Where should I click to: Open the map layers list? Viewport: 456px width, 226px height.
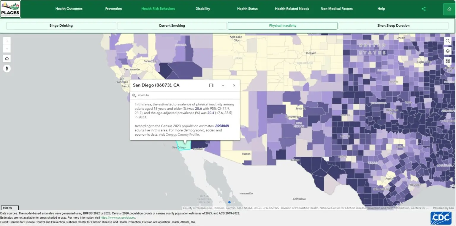pos(448,51)
